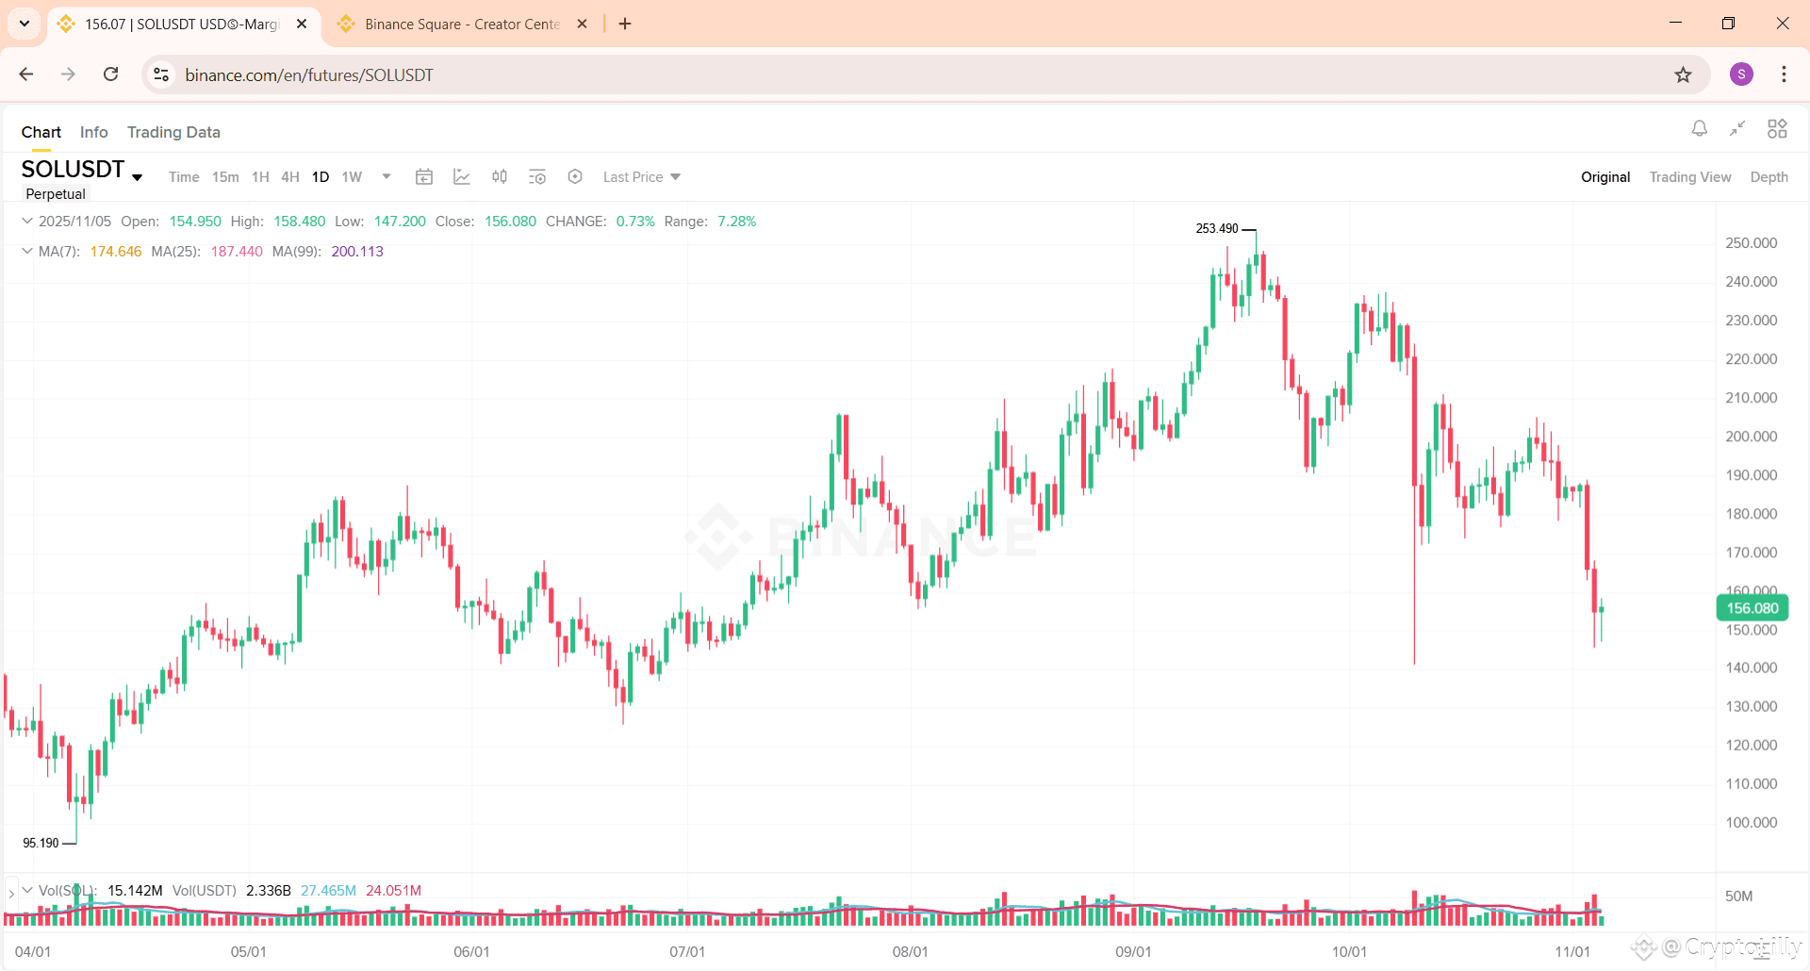Click the collapse chart arrows icon
Image resolution: width=1810 pixels, height=971 pixels.
[x=1737, y=128]
